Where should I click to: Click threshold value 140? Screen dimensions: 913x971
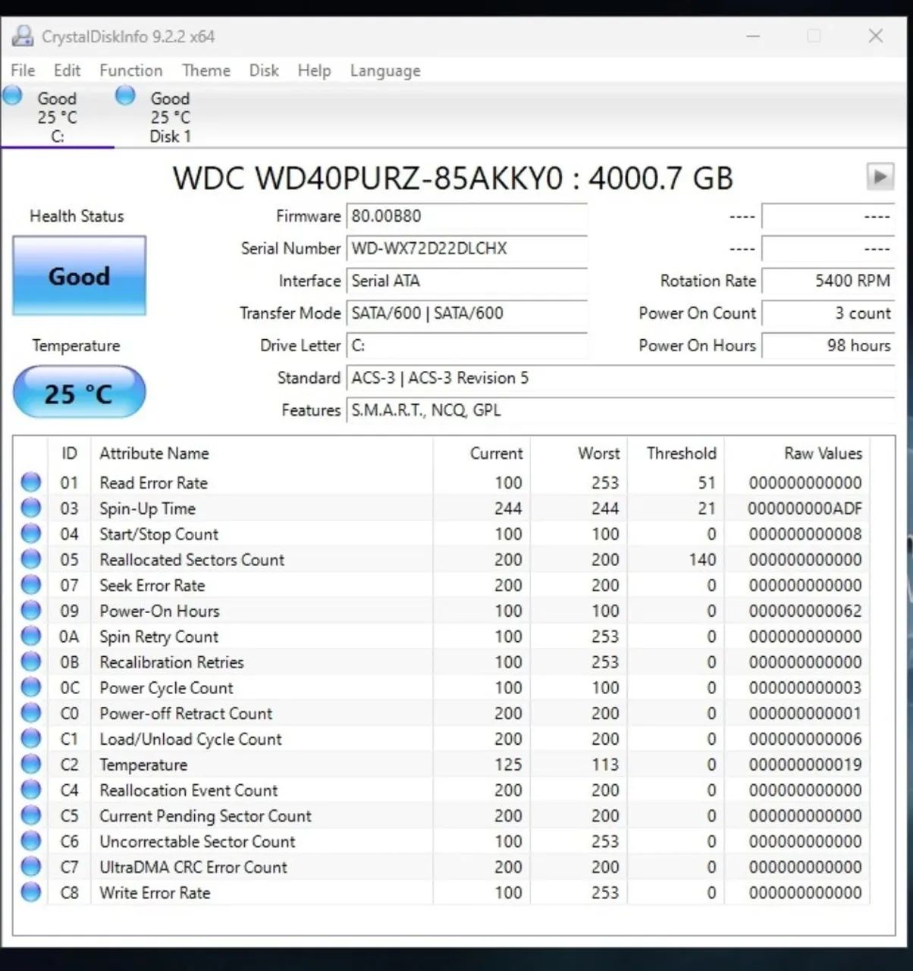(702, 560)
